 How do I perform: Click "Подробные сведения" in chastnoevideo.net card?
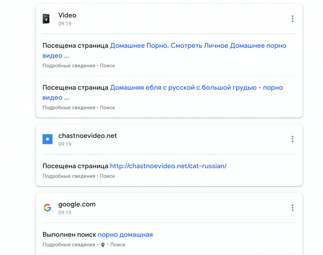69,176
